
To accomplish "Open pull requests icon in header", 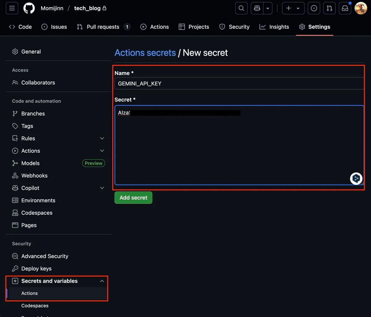I will (329, 8).
